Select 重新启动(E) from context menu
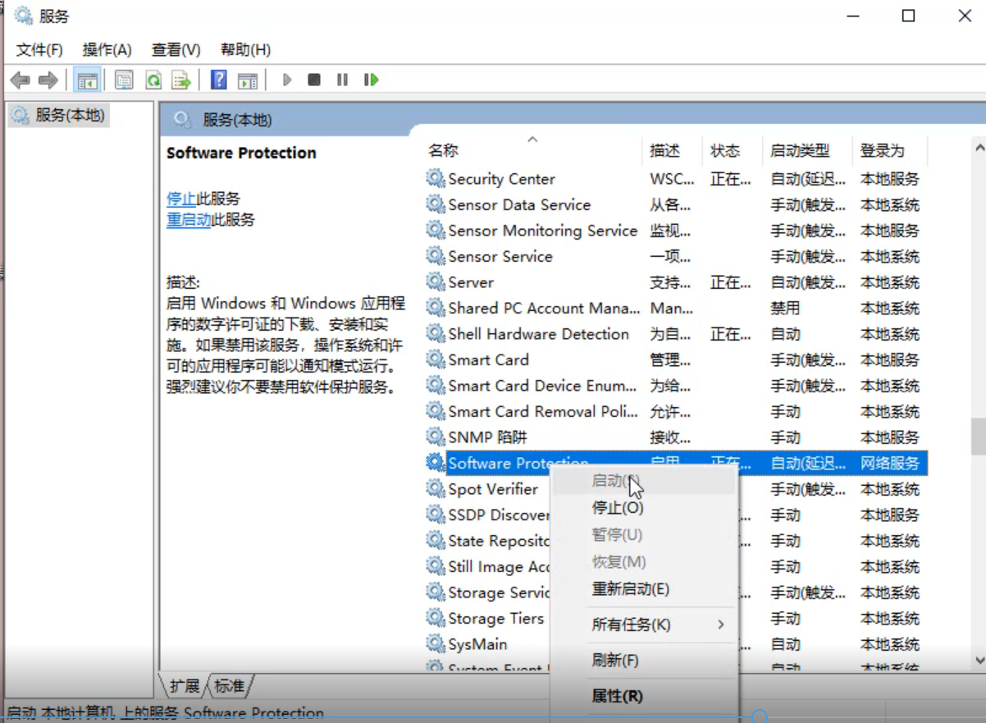This screenshot has width=986, height=723. (630, 588)
